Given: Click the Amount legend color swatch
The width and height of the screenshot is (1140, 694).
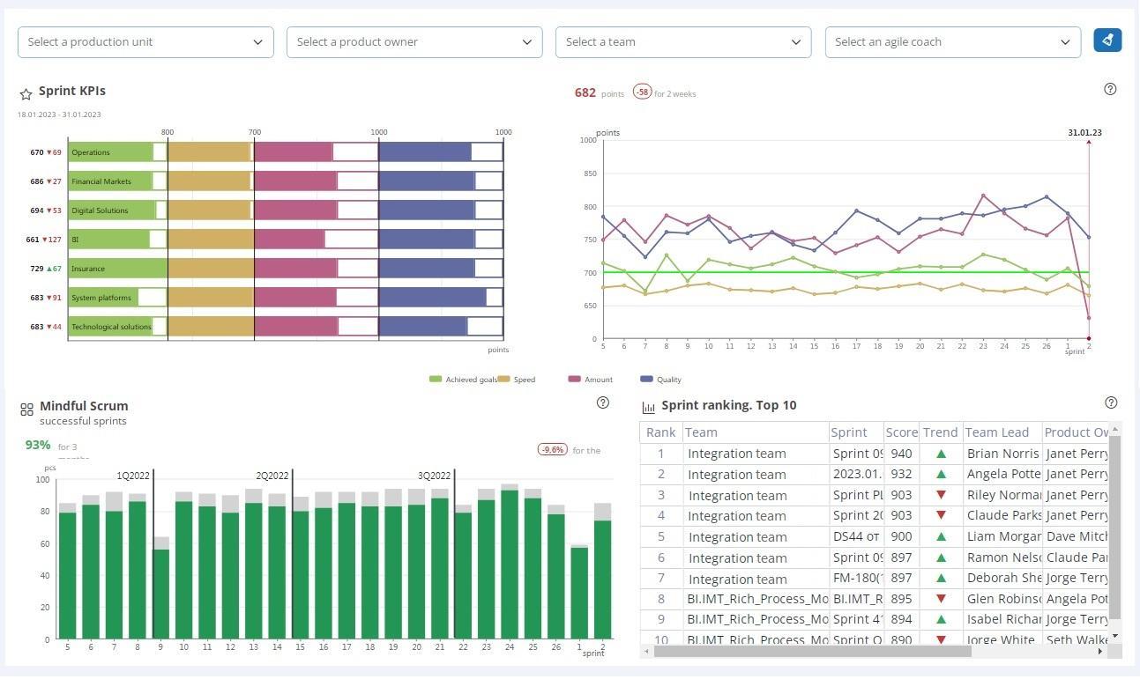Looking at the screenshot, I should pyautogui.click(x=575, y=380).
